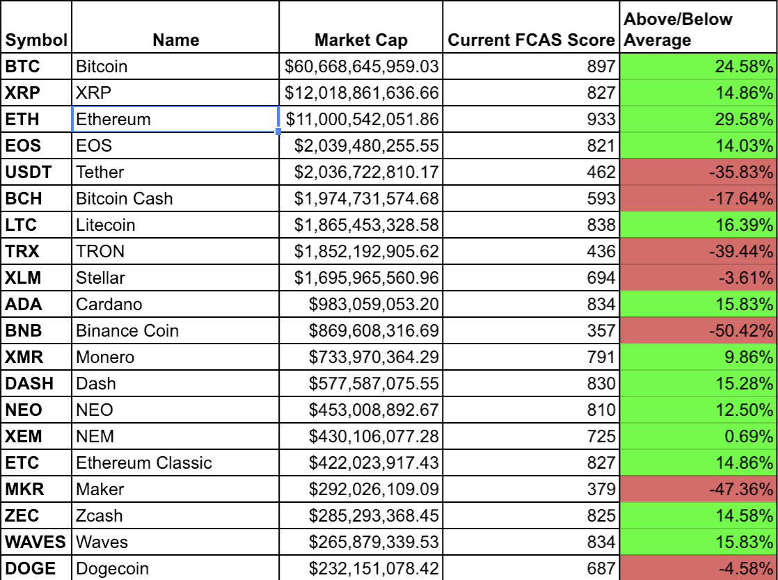Select Bitcoin's market cap value

coord(361,67)
